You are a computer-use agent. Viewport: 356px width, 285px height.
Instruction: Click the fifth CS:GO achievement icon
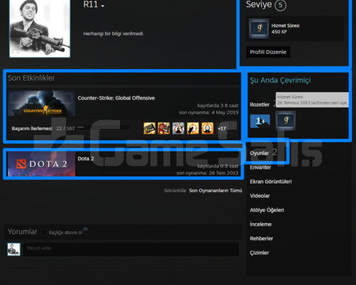207,128
